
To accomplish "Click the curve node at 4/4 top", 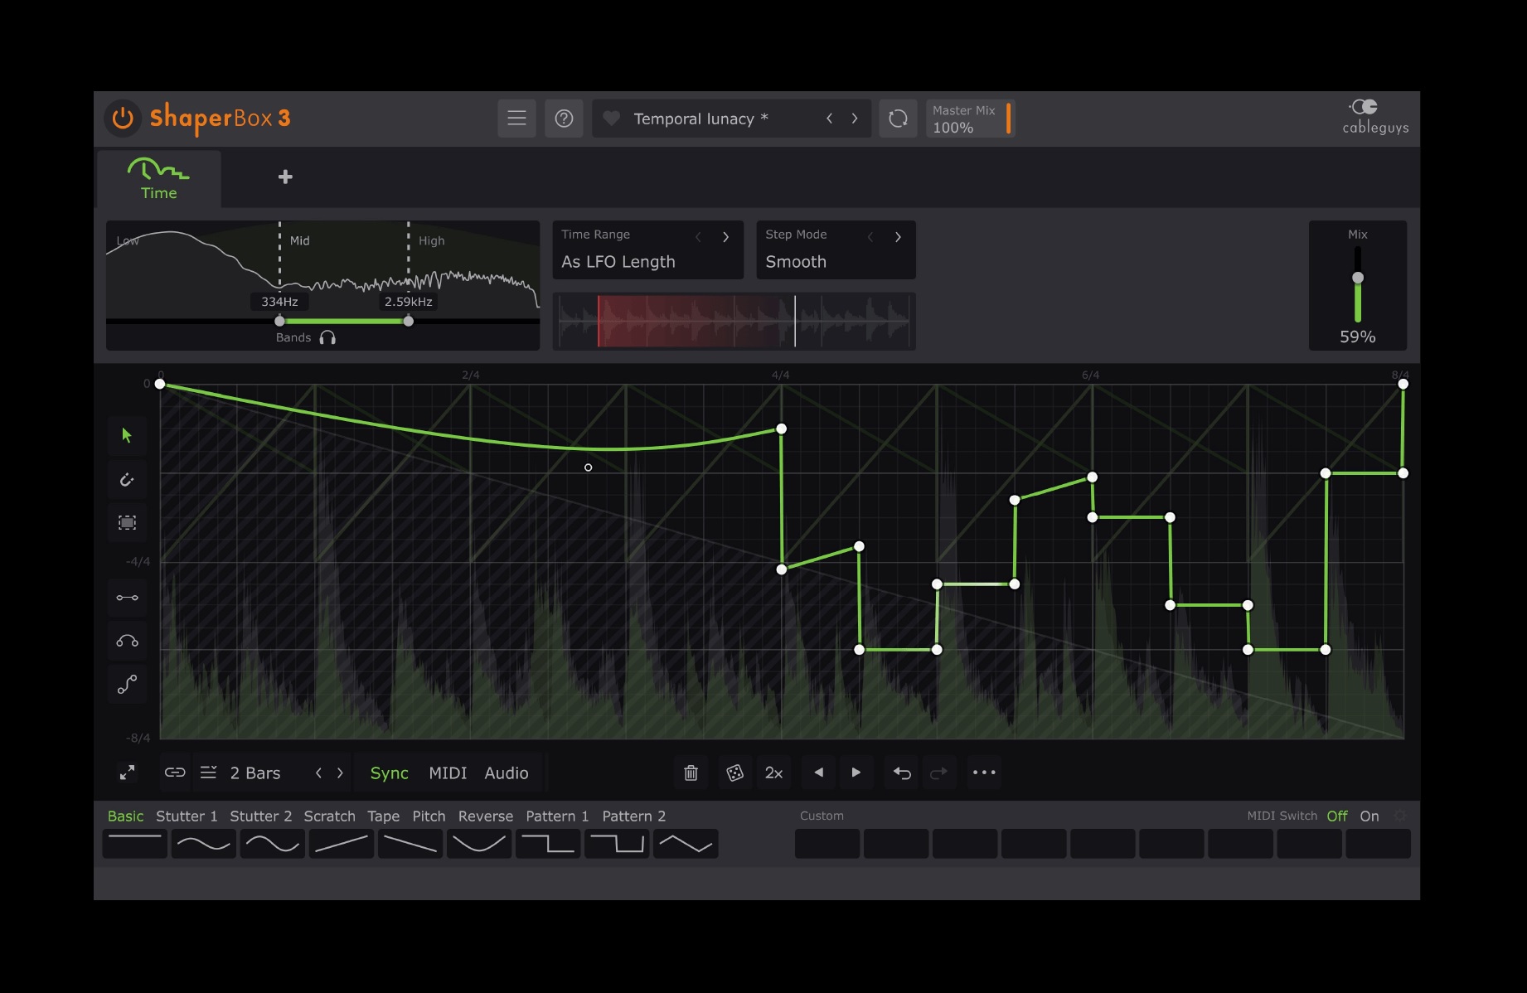I will pyautogui.click(x=781, y=429).
